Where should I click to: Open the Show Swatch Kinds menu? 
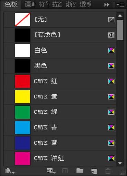coord(51,171)
